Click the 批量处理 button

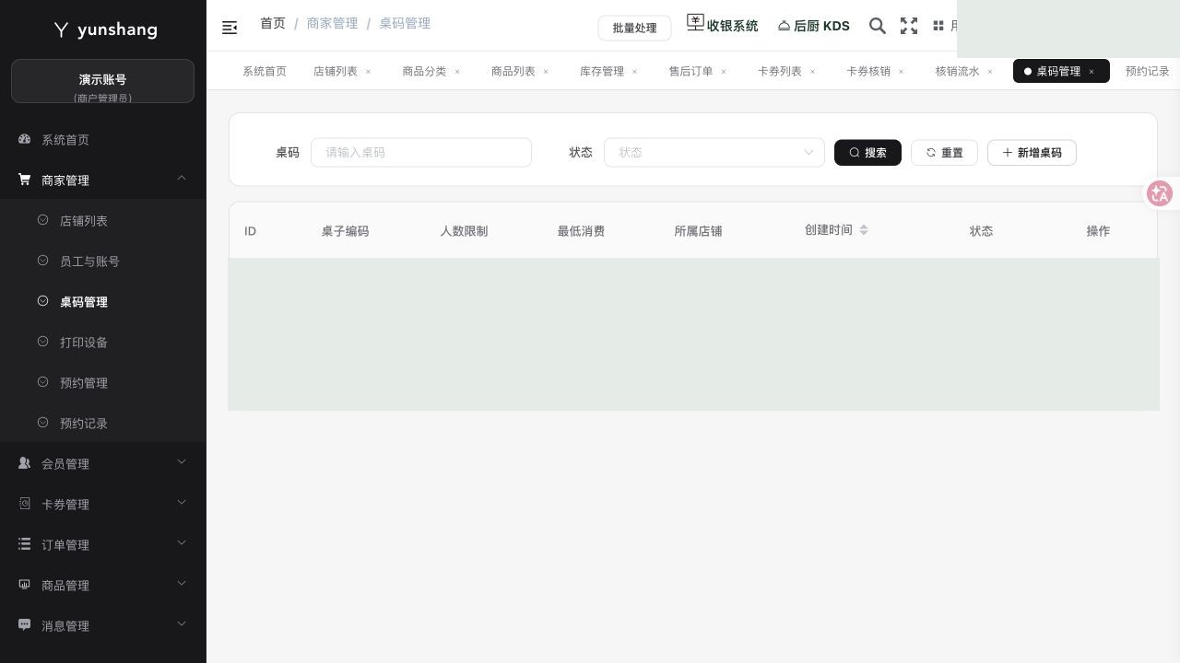(634, 28)
